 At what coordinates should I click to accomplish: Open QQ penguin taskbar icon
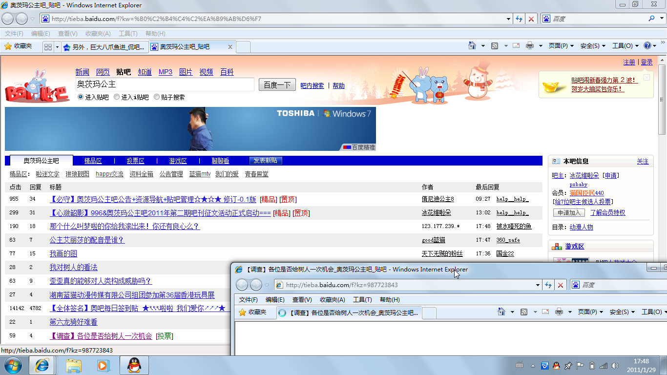tap(134, 365)
